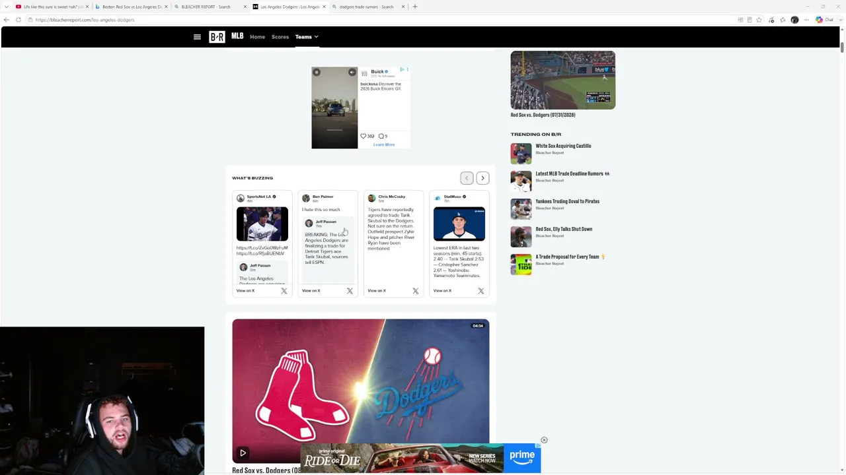Open 'A Trade Proposal for Every Team' story
This screenshot has height=475, width=846.
570,257
